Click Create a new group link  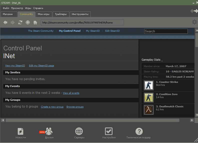pos(52,107)
